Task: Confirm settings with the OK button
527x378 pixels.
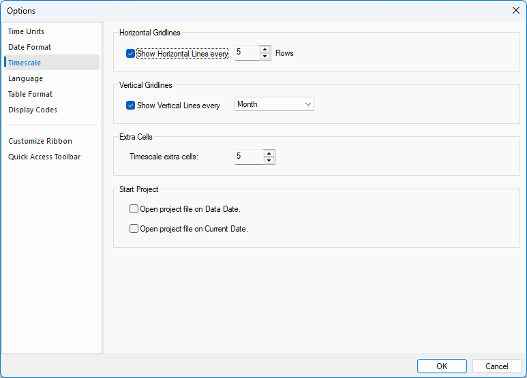Action: click(x=442, y=366)
